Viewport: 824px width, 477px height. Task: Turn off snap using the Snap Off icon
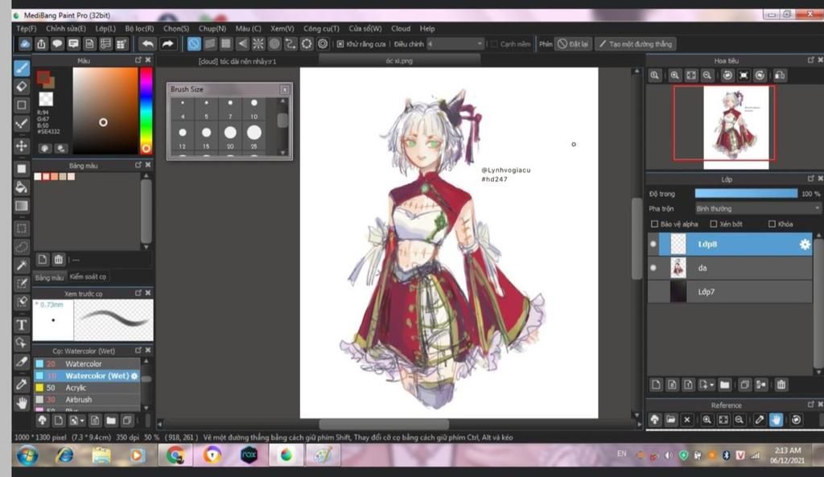194,44
